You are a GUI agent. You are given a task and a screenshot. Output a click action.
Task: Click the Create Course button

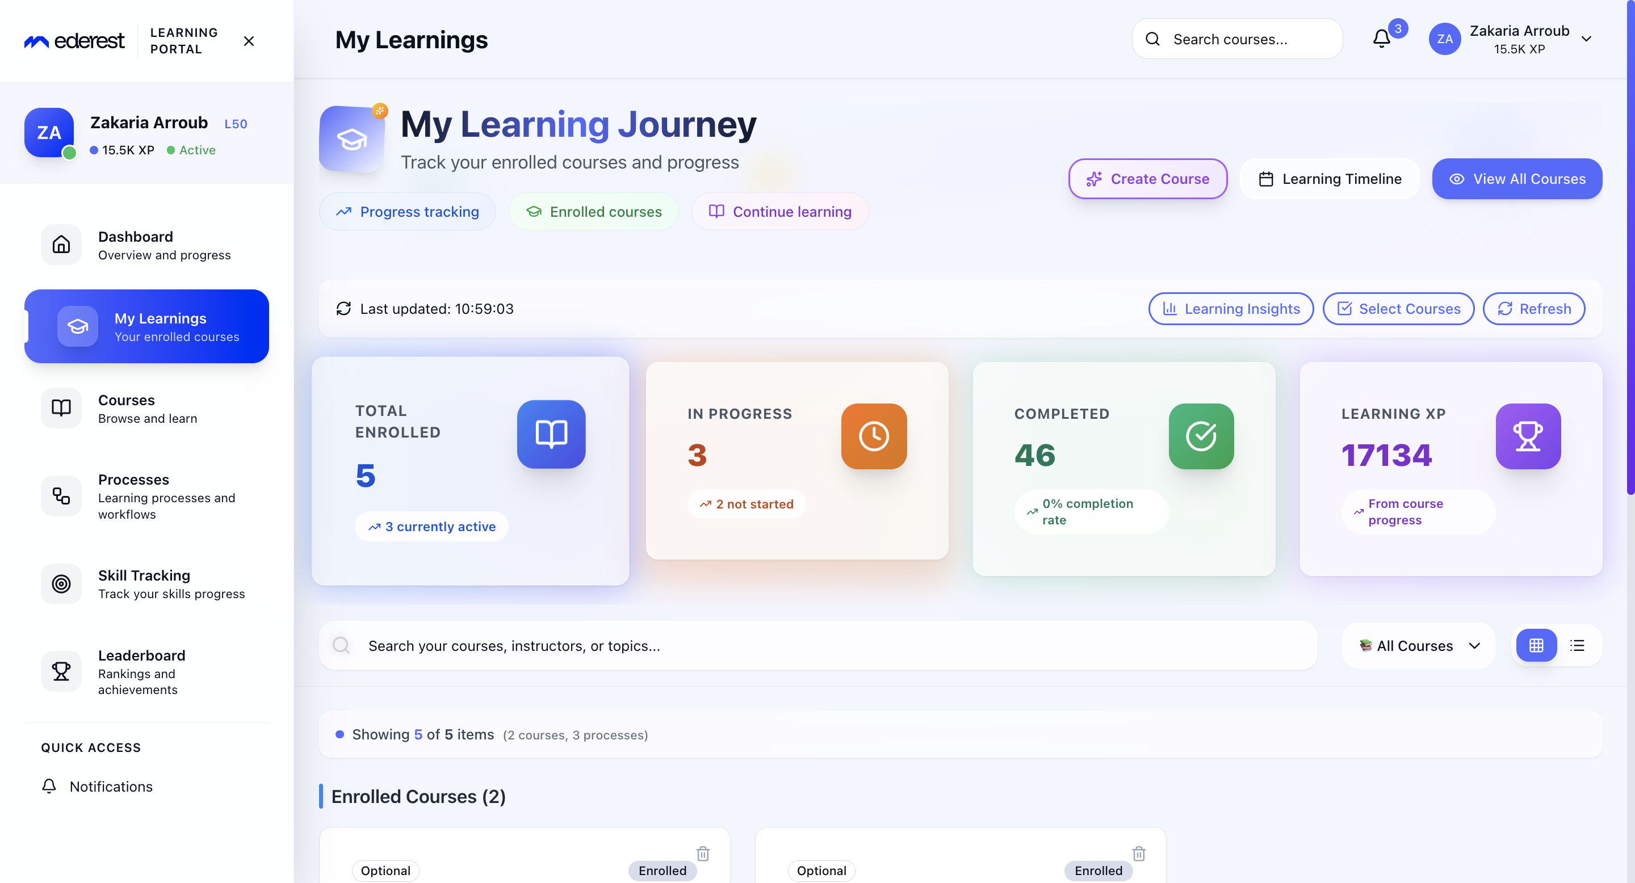pyautogui.click(x=1147, y=179)
